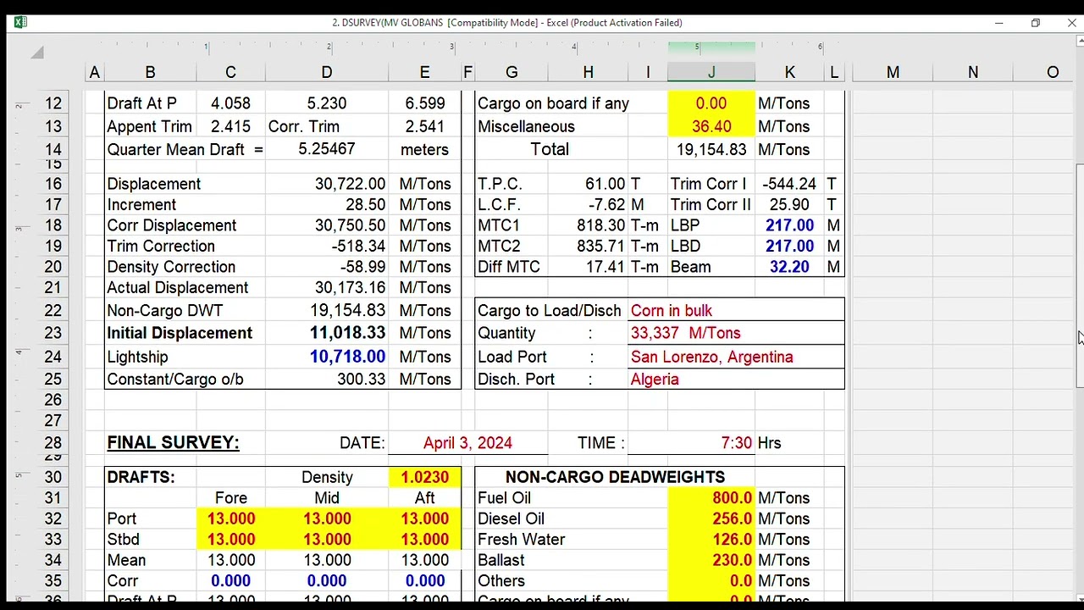
Task: Click the Restore Down window button
Action: (x=1035, y=23)
